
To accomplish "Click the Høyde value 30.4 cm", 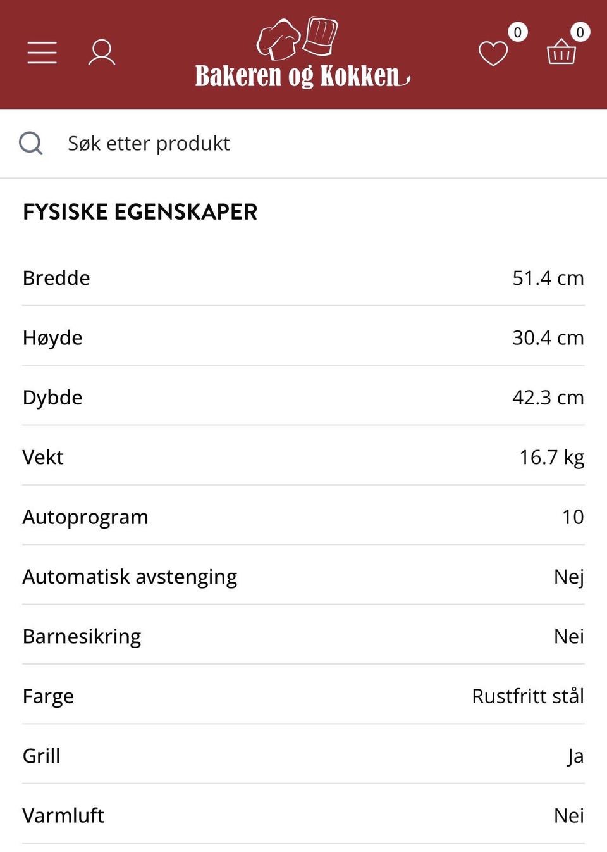I will 548,338.
